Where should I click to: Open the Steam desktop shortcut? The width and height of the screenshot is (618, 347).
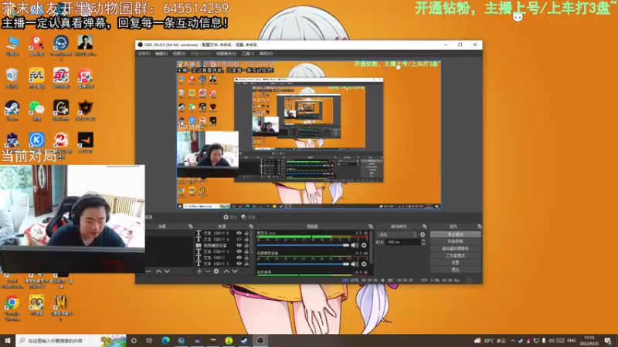click(12, 110)
